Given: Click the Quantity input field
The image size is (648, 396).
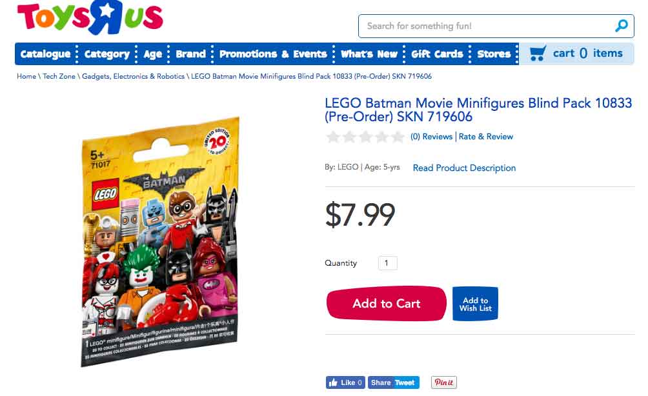Looking at the screenshot, I should (x=387, y=263).
